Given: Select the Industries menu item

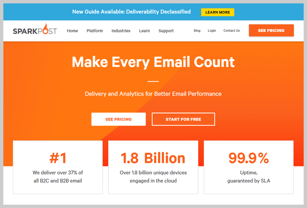Looking at the screenshot, I should [x=121, y=31].
